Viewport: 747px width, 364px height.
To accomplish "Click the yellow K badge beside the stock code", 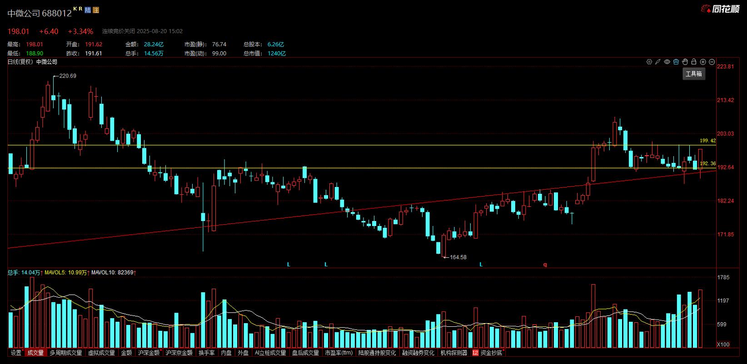I will (75, 9).
